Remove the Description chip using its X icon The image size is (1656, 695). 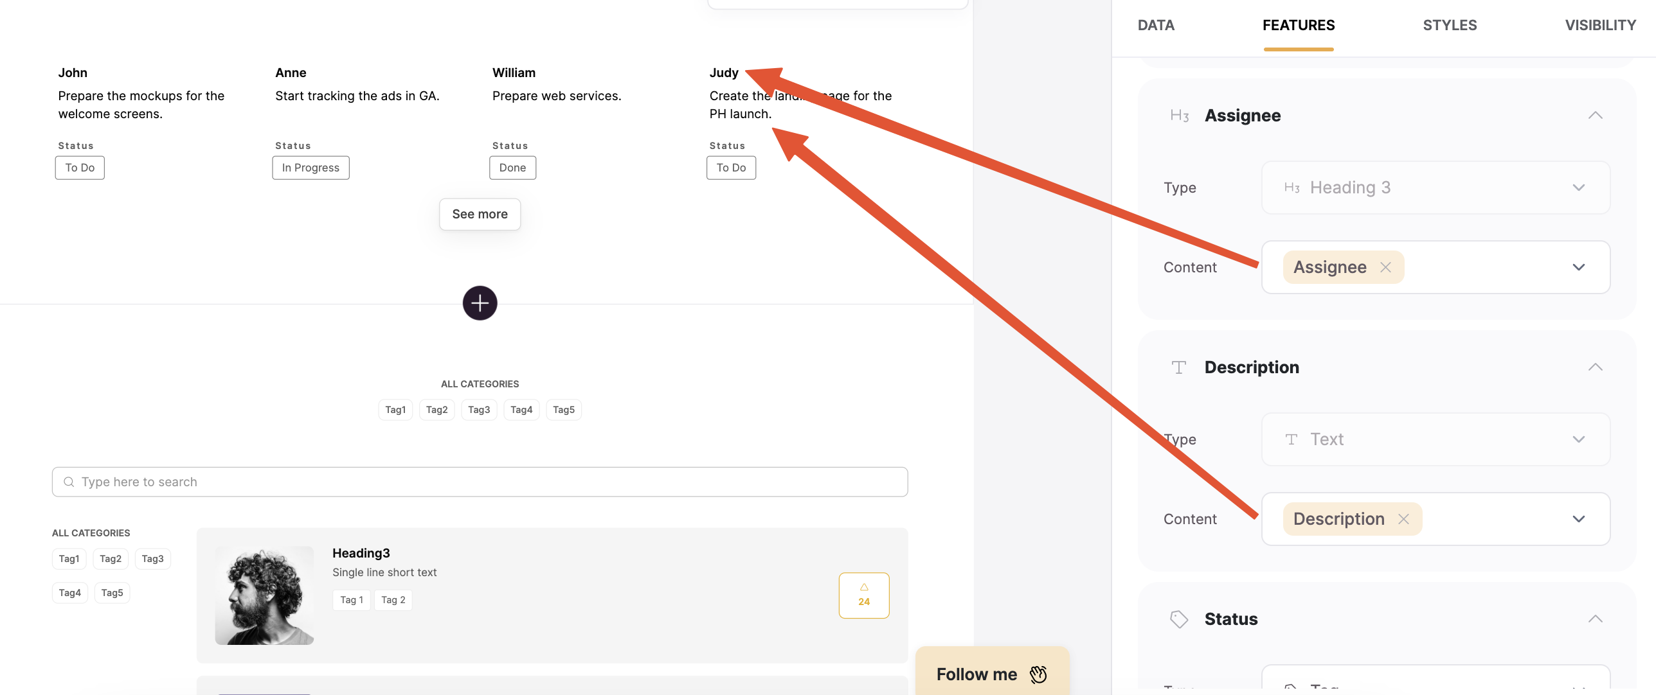1403,518
